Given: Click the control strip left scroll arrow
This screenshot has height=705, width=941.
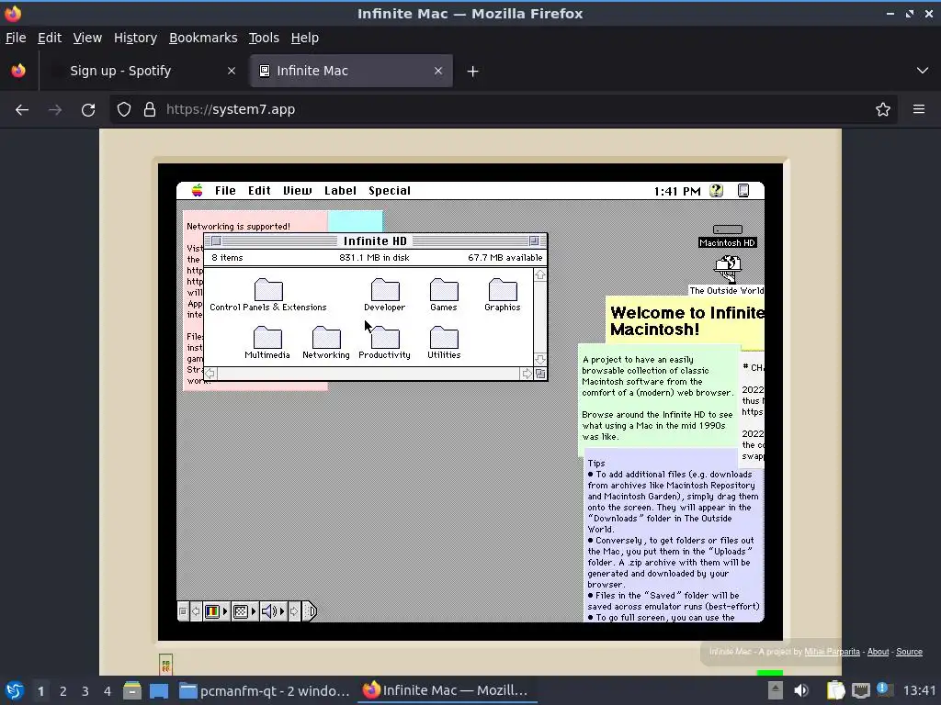Looking at the screenshot, I should (196, 611).
